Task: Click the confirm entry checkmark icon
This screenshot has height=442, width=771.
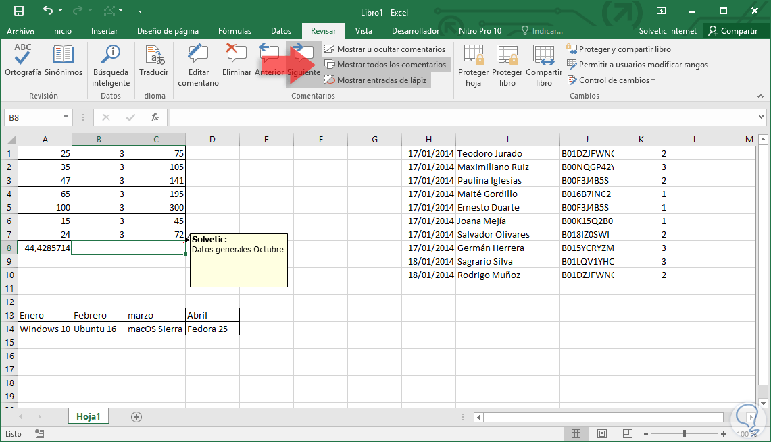Action: click(130, 117)
